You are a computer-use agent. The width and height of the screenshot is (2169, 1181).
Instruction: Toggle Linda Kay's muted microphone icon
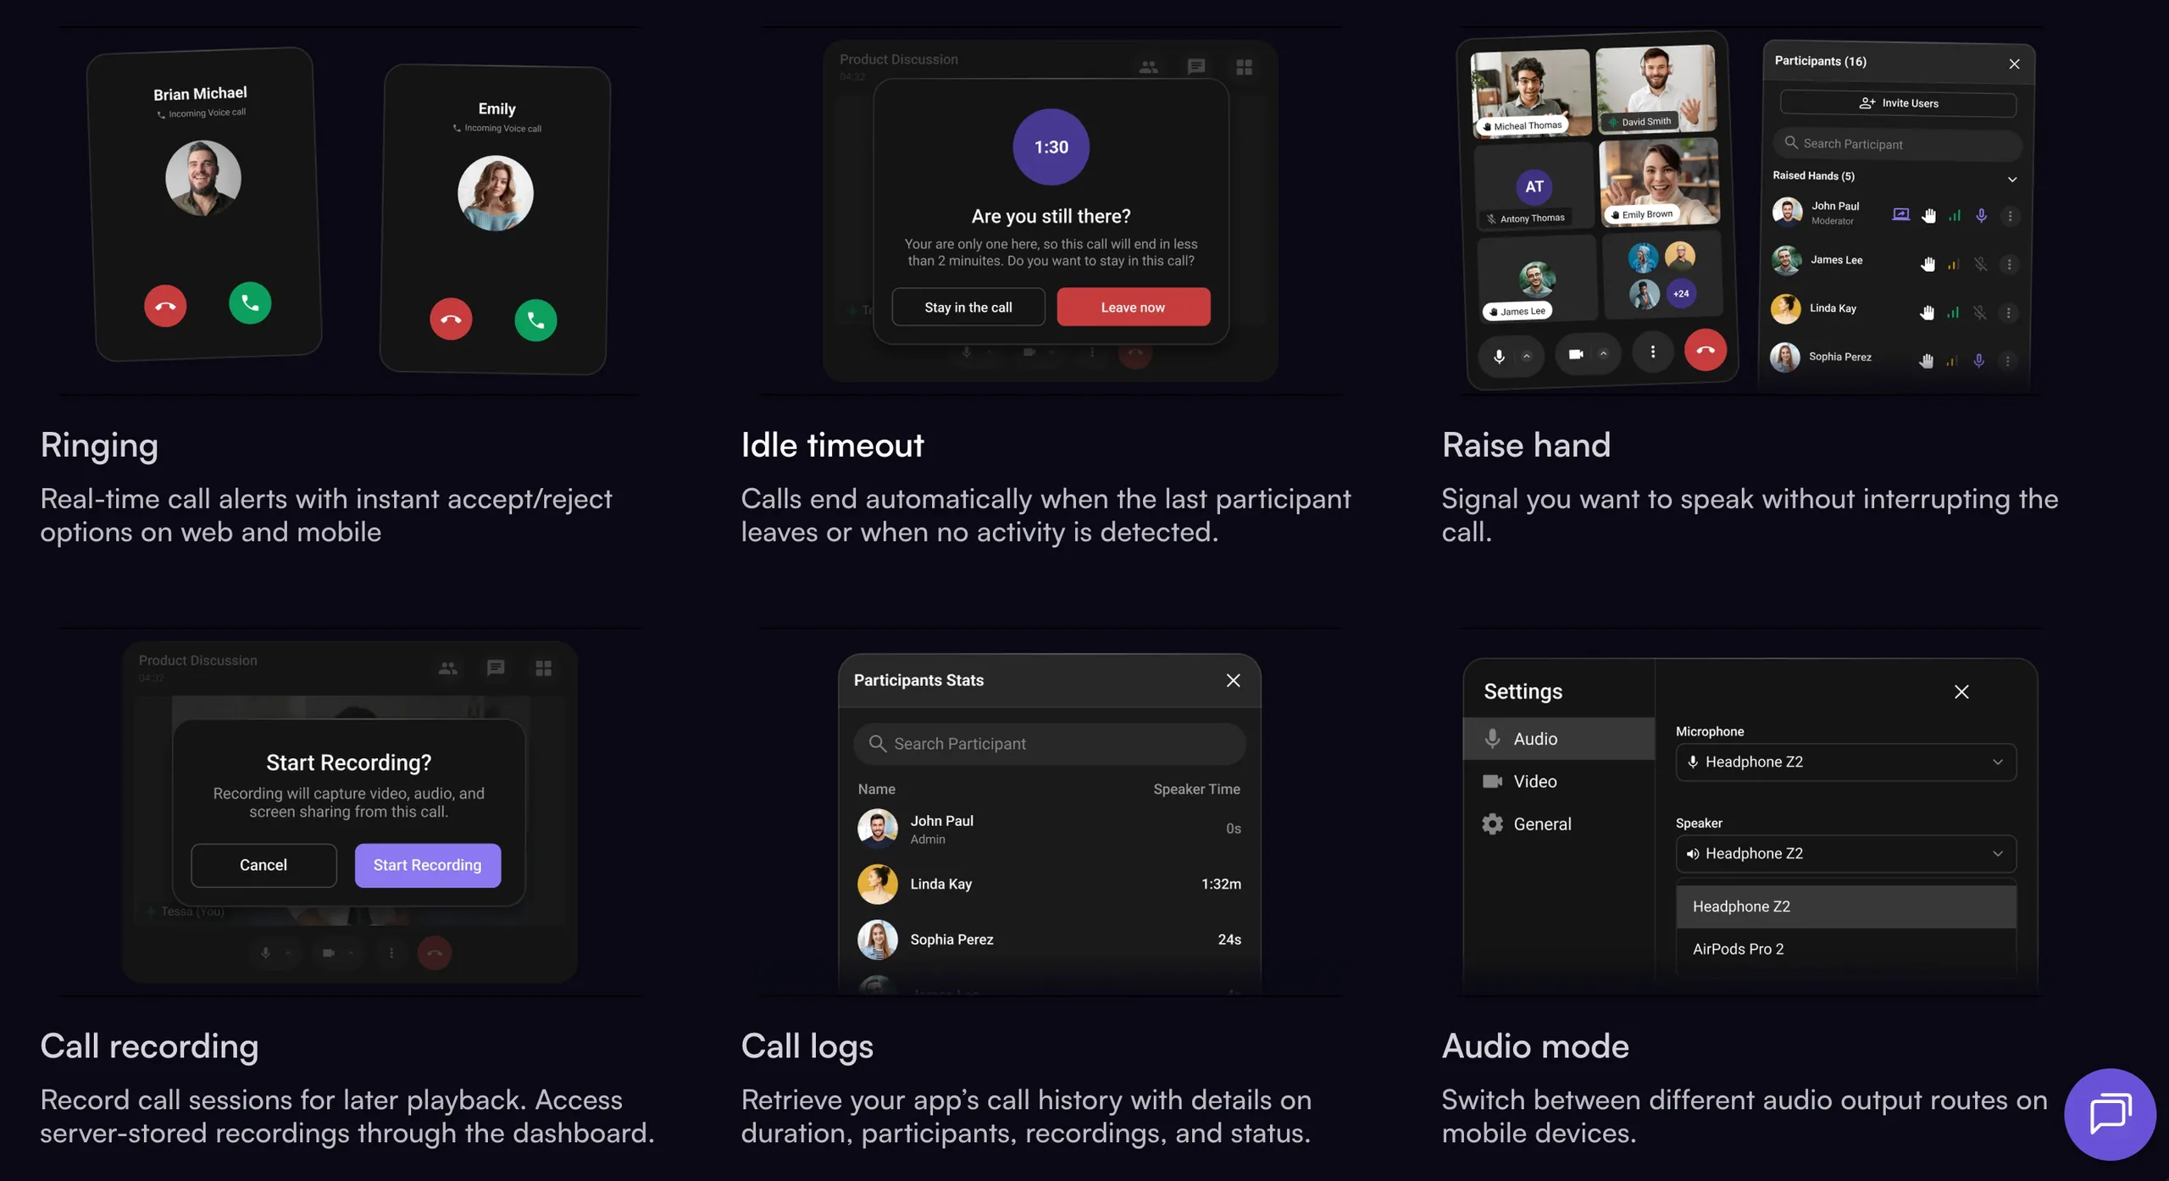pyautogui.click(x=1979, y=313)
